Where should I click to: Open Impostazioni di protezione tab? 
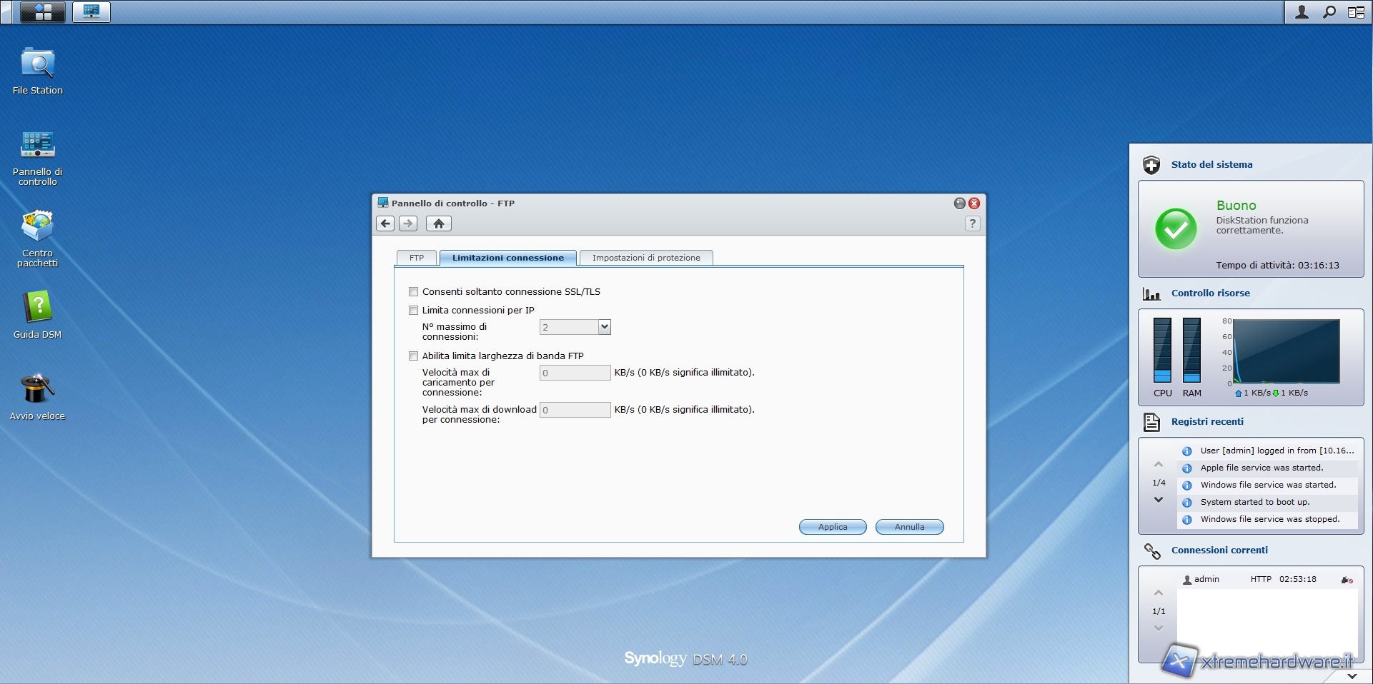(x=646, y=258)
